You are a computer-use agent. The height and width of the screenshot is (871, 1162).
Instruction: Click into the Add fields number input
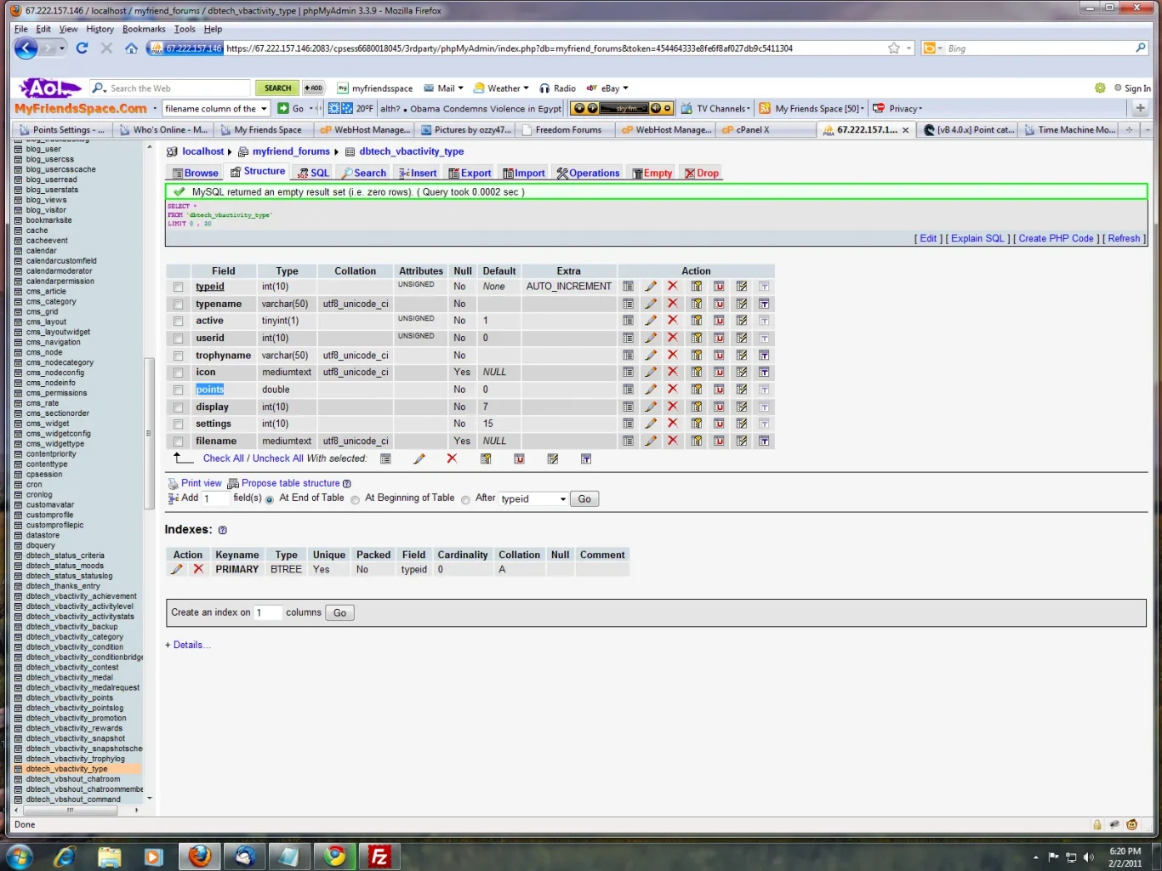214,498
